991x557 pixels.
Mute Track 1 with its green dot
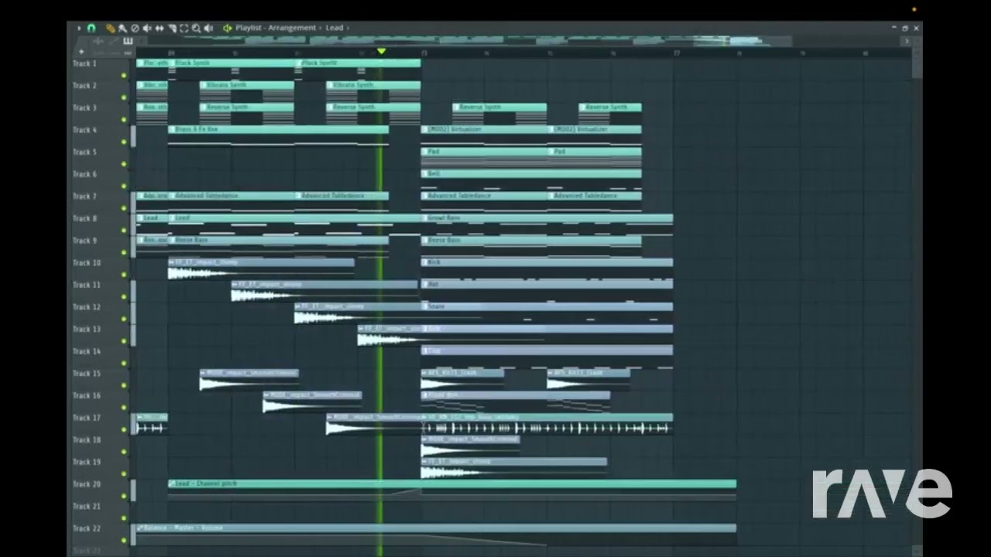coord(124,76)
